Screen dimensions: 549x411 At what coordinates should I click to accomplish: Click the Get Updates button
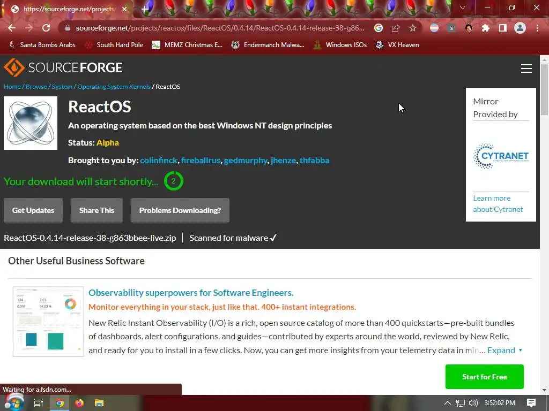click(x=33, y=210)
